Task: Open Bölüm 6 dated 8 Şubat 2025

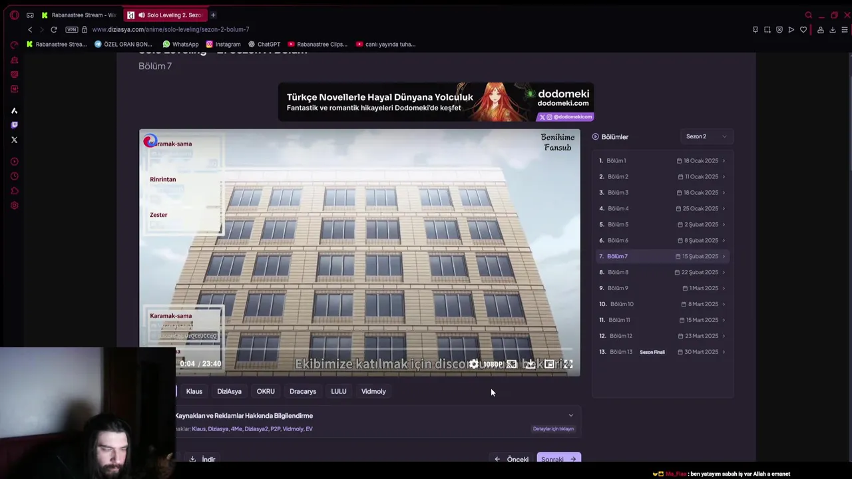Action: [662, 240]
